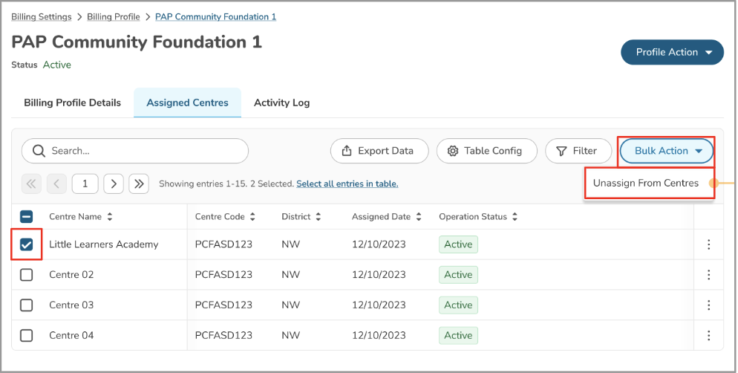Choose Unassign From Centres menu option

point(646,184)
